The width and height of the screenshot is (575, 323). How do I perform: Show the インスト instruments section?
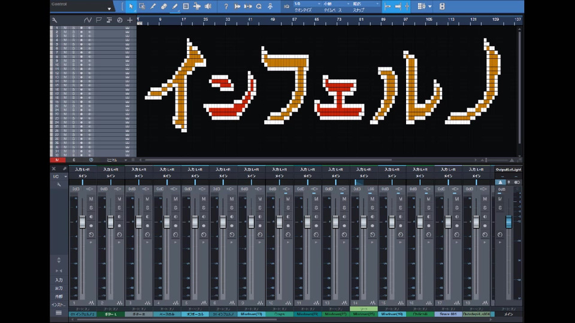click(x=59, y=304)
